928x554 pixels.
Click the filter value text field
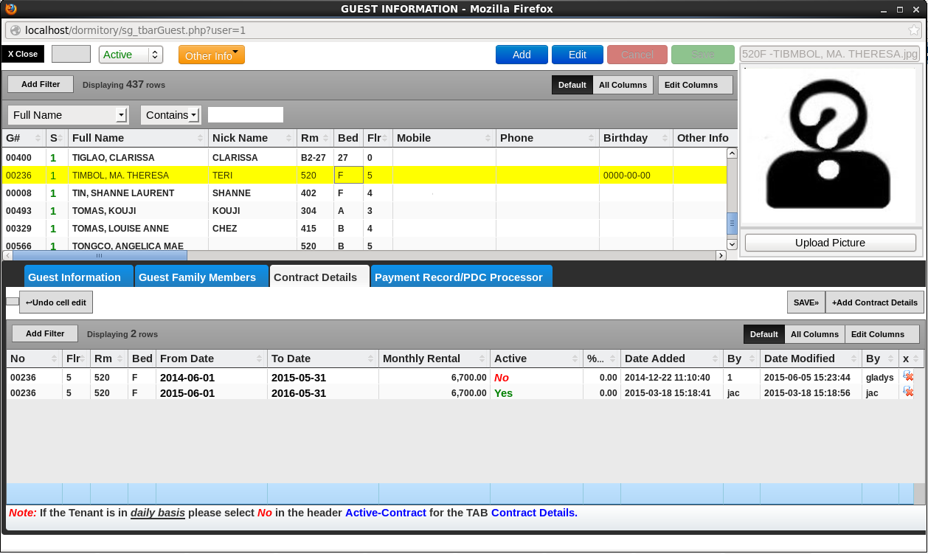pos(245,115)
